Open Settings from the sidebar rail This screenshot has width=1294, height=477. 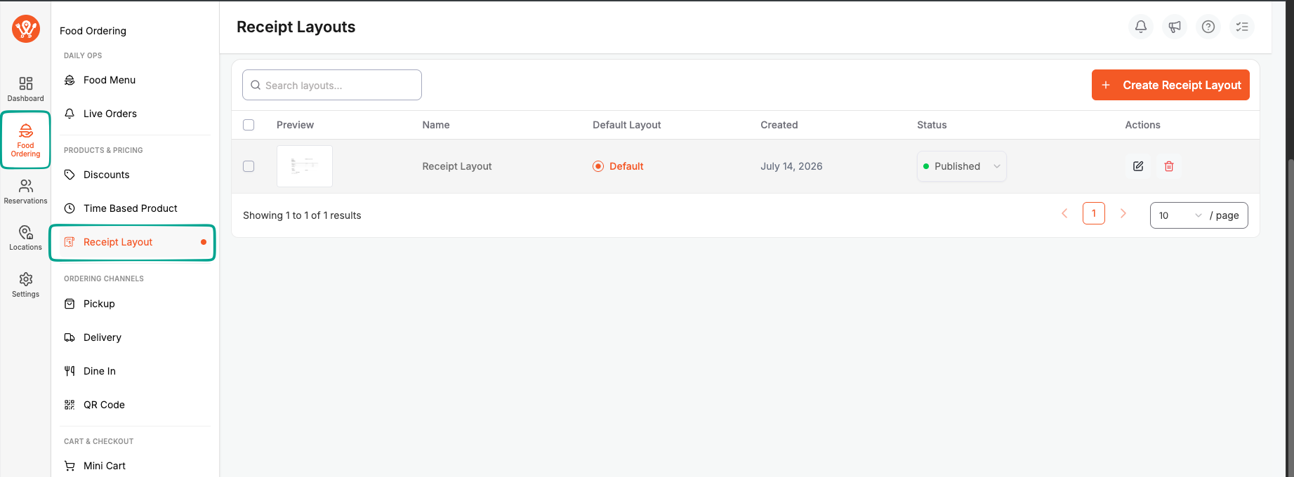[26, 285]
